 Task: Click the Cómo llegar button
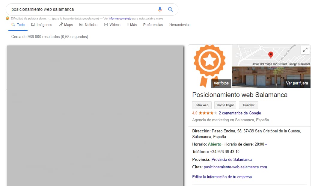click(x=225, y=105)
